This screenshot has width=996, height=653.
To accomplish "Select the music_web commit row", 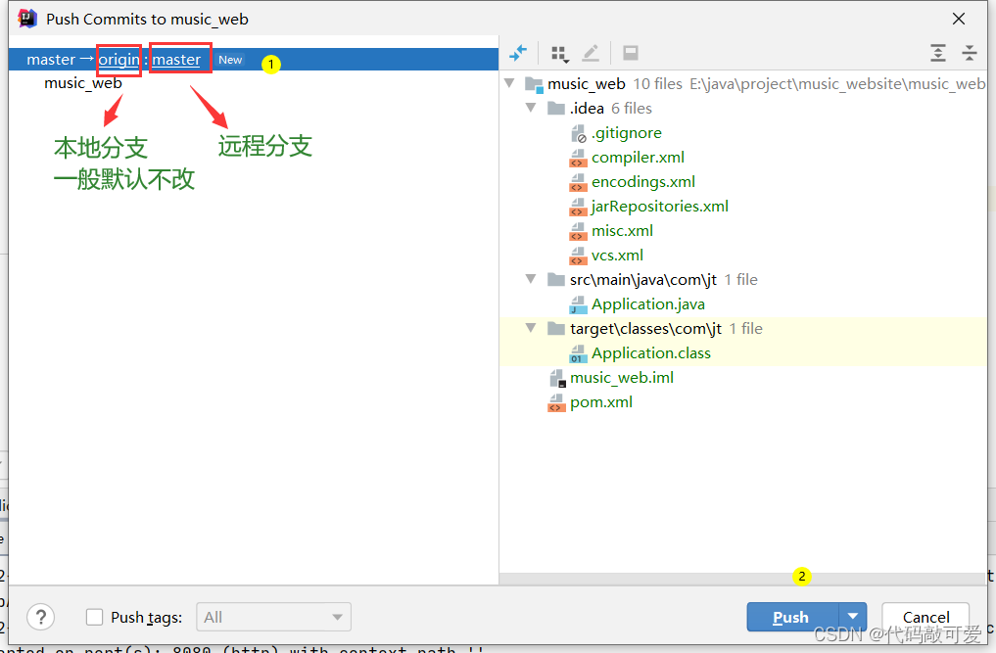I will click(x=254, y=83).
